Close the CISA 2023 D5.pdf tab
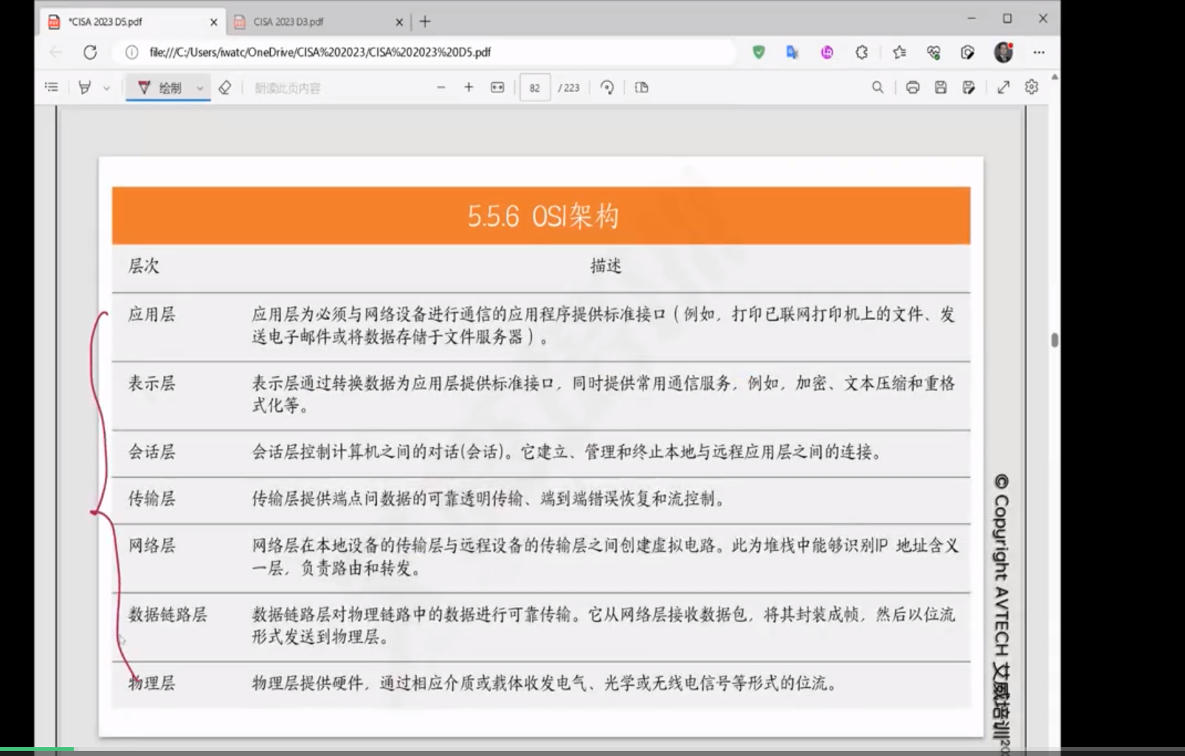1185x756 pixels. [x=213, y=22]
